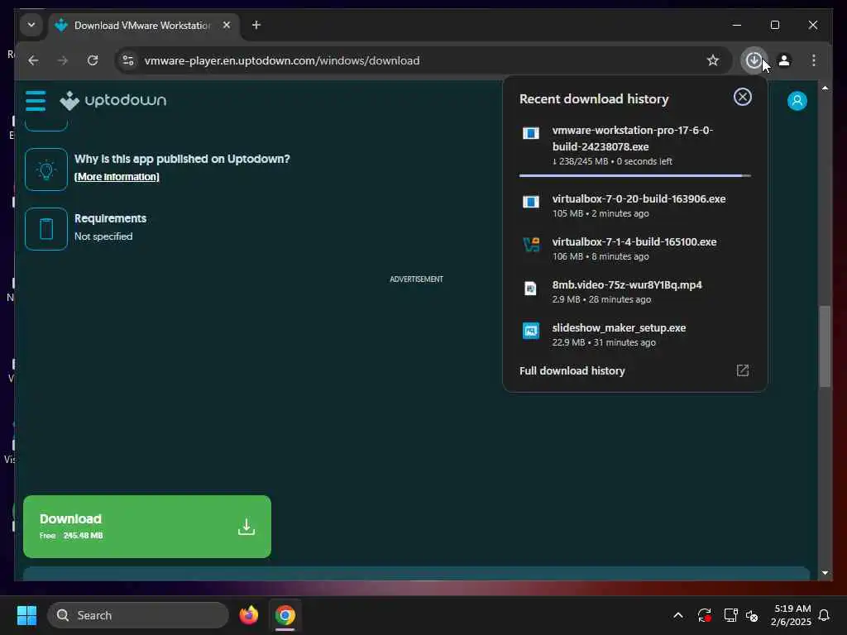Click the page scrollbar up arrow

pyautogui.click(x=825, y=88)
